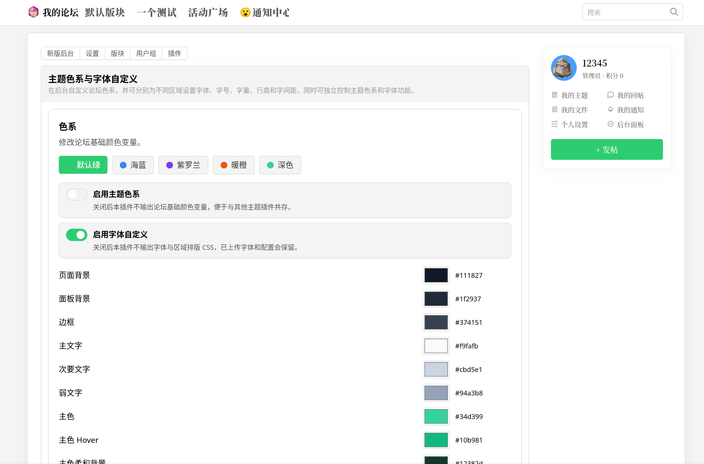Screen dimensions: 704x464
Task: Click the 我的论坛 site title
Action: [60, 12]
